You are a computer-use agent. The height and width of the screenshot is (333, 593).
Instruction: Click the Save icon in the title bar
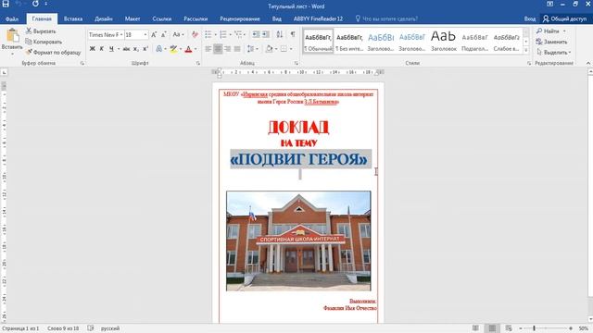click(x=6, y=4)
